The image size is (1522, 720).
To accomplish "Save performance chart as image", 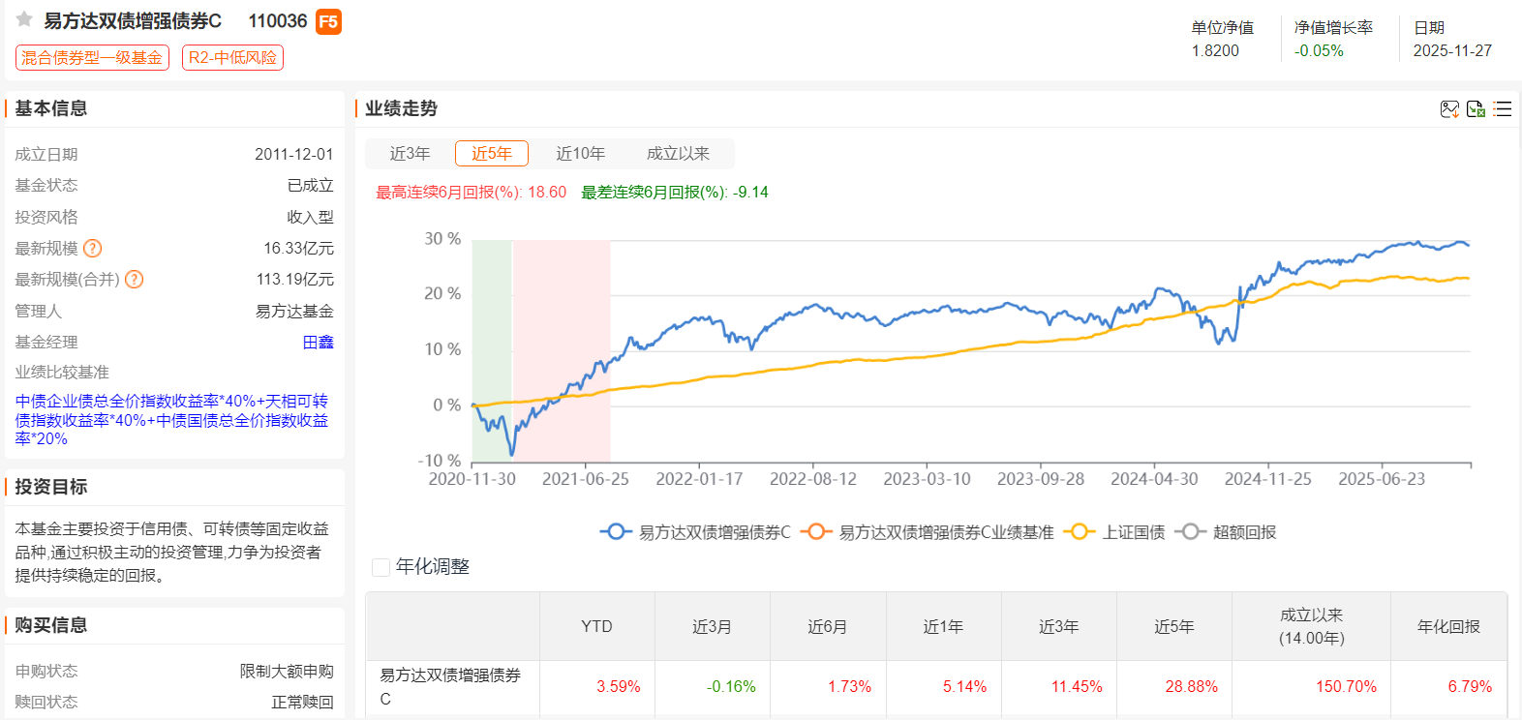I will [1449, 109].
